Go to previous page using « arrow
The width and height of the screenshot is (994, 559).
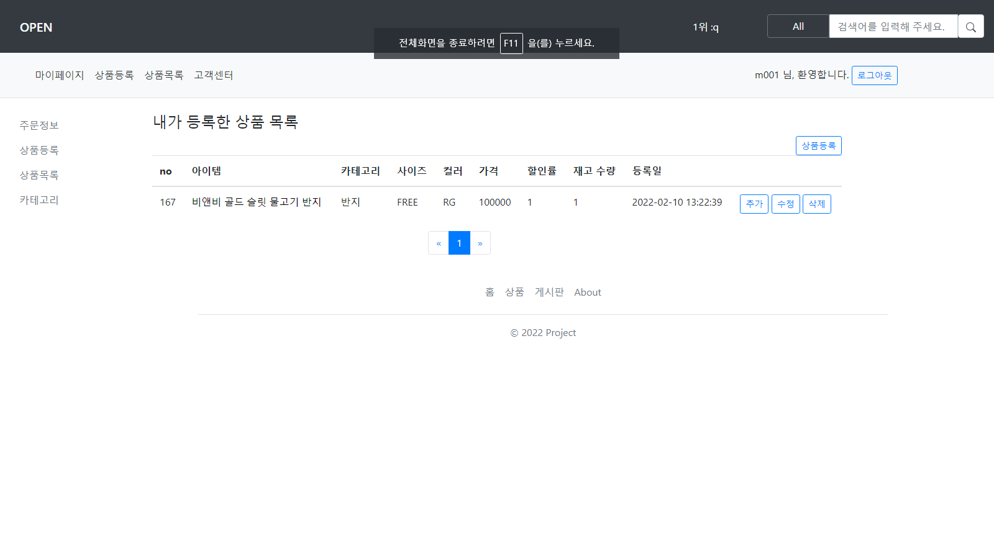pos(439,243)
